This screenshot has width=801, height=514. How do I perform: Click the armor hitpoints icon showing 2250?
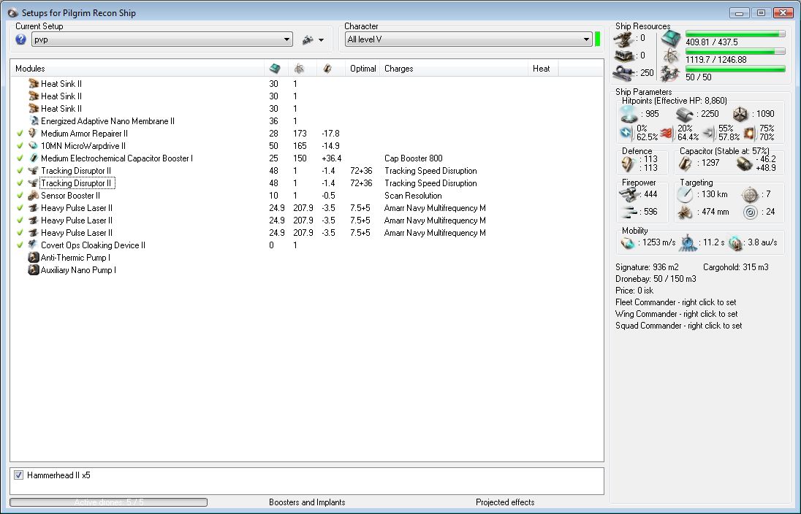(685, 115)
